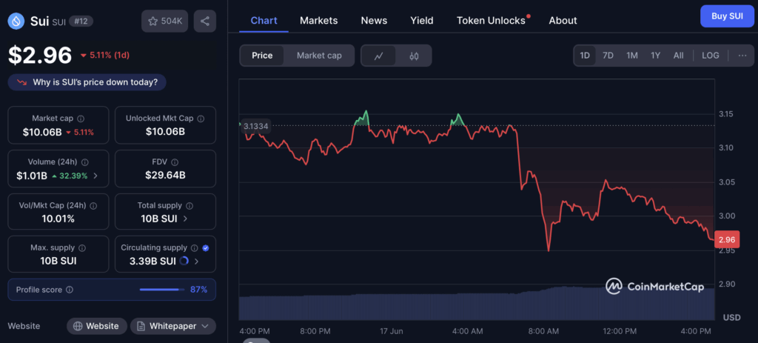Open the Yield tab

point(422,20)
